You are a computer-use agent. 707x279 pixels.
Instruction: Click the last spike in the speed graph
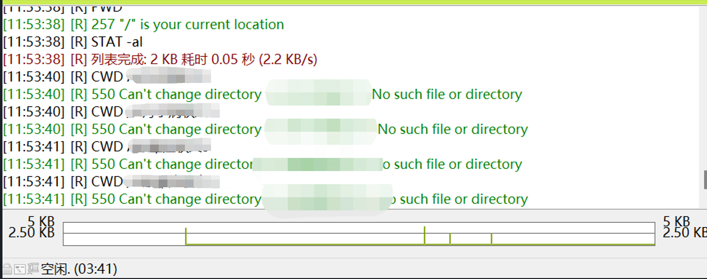[492, 239]
